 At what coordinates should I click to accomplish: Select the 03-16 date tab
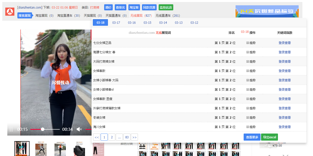pyautogui.click(x=132, y=22)
